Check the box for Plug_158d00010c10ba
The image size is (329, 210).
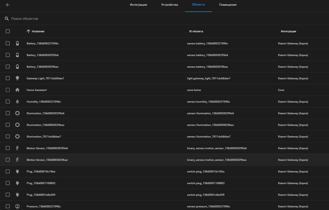click(x=8, y=171)
